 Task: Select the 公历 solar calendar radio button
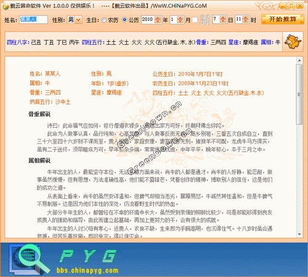[x=124, y=20]
